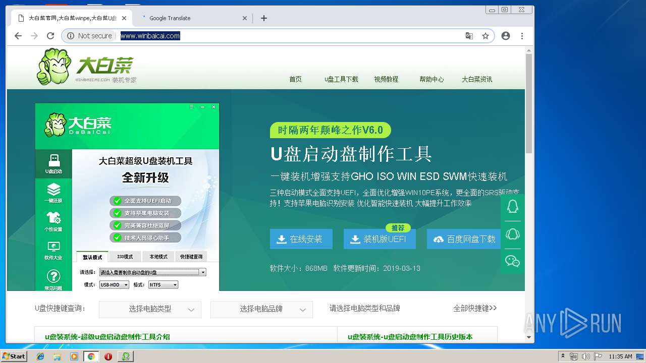Open the 首页 navigation item
This screenshot has width=646, height=363.
click(x=295, y=79)
